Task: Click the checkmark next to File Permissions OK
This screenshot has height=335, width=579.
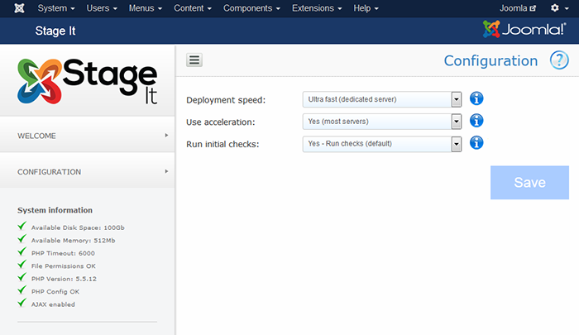Action: [x=22, y=264]
